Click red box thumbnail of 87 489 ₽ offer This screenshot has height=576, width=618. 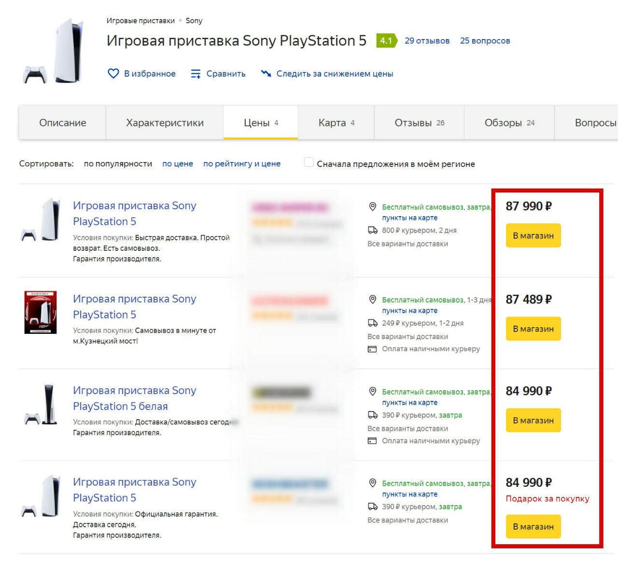tap(41, 313)
